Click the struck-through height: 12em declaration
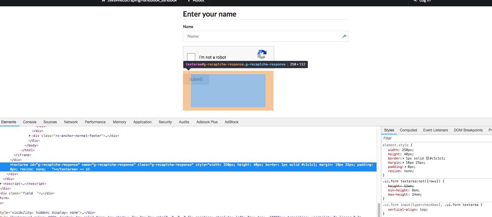Viewport: 492px width, 217px height. coord(401,186)
